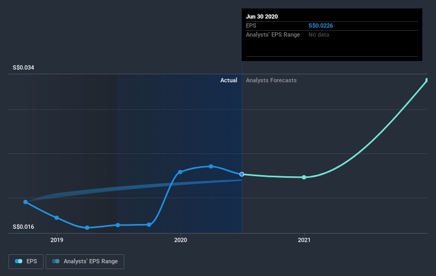Click the EPS data point before the 2020 jump

pyautogui.click(x=149, y=225)
